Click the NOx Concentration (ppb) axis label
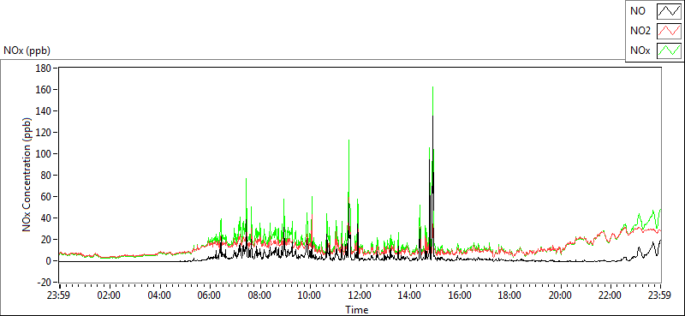Image resolution: width=685 pixels, height=316 pixels. point(27,175)
